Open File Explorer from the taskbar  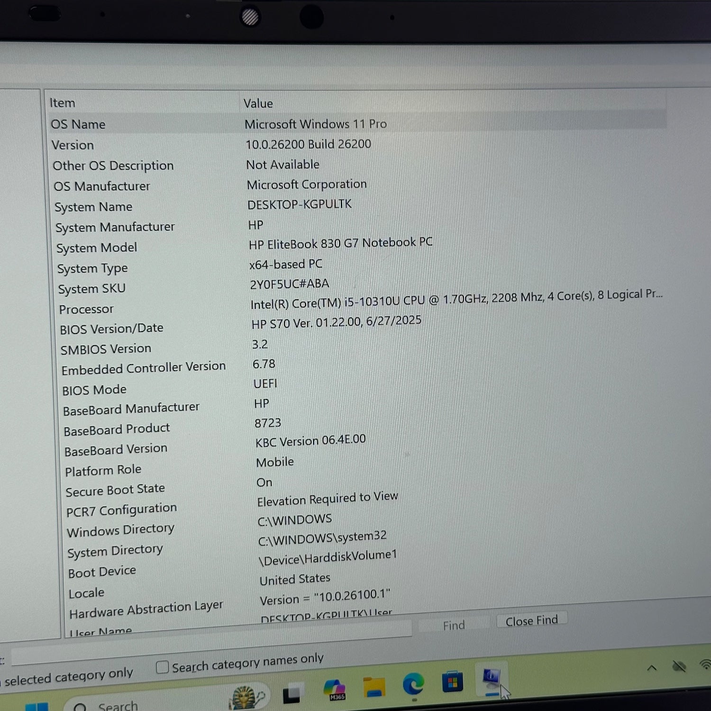tap(374, 688)
